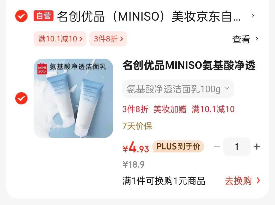
Task: Click the MINISO logo on product image
Action: 42,69
